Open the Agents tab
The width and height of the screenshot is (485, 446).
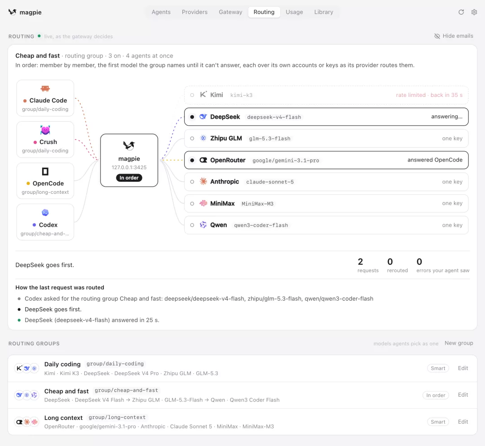coord(161,12)
